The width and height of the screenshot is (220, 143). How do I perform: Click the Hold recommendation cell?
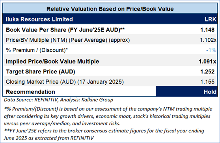(x=186, y=91)
